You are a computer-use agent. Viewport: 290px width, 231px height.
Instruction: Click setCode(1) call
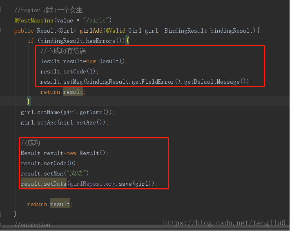coord(79,71)
